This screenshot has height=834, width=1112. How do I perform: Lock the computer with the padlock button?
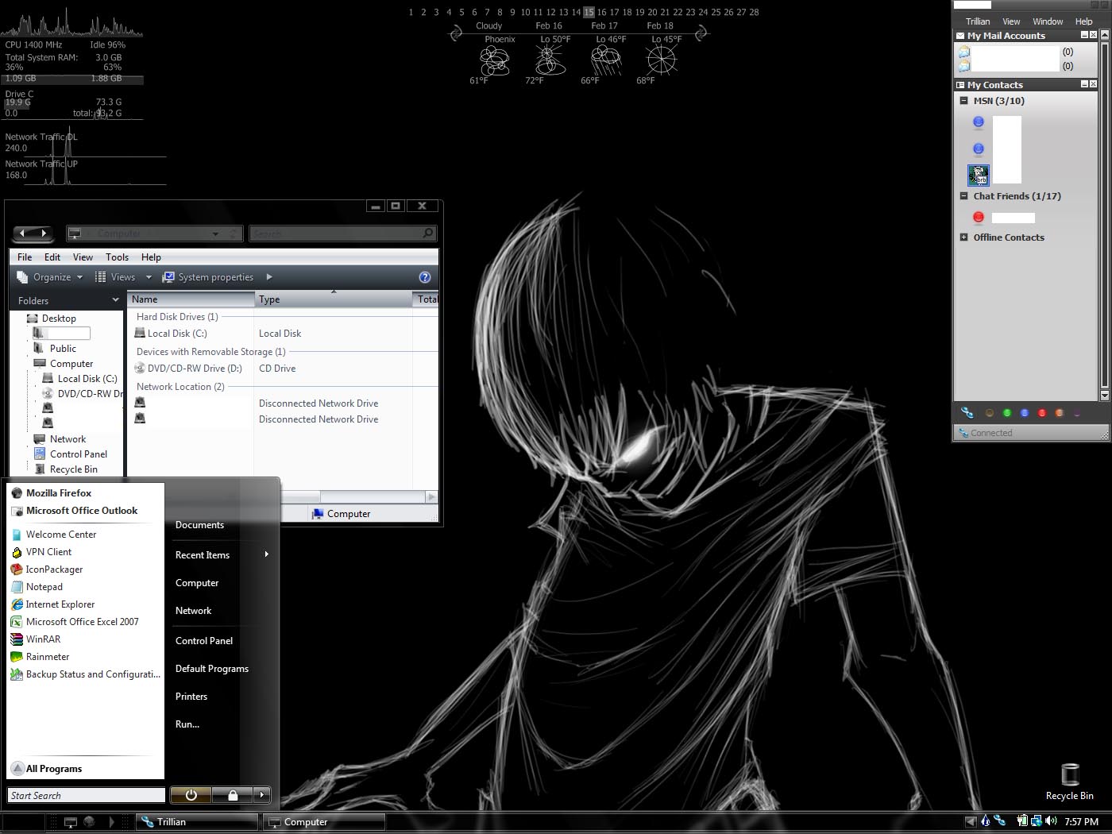coord(233,794)
